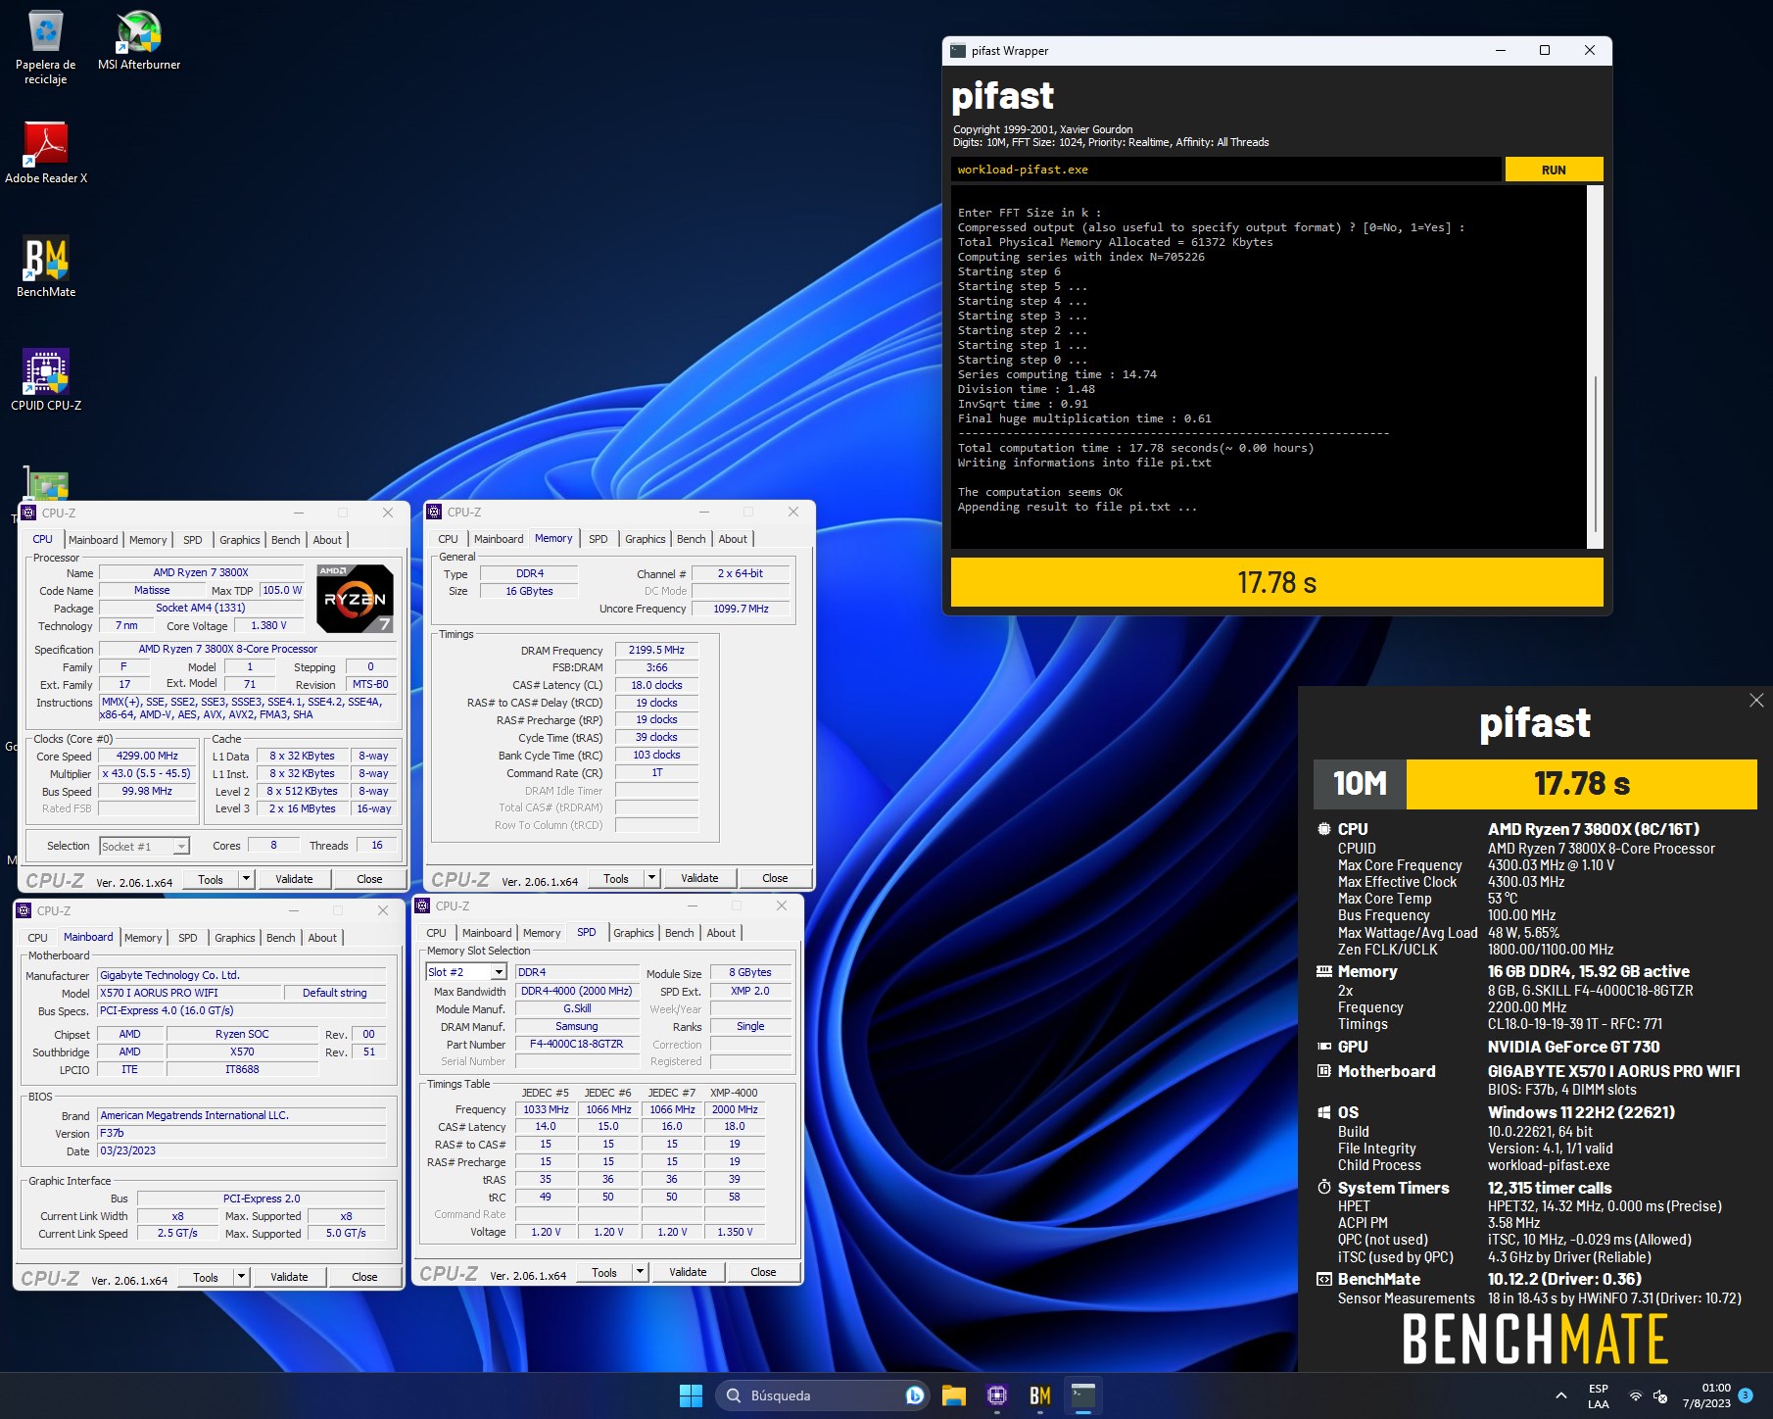The width and height of the screenshot is (1773, 1419).
Task: Click the Windows Start button in the taskbar
Action: (691, 1395)
